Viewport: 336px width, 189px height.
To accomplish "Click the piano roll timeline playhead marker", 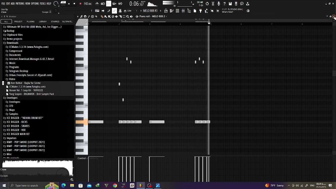I will (209, 24).
